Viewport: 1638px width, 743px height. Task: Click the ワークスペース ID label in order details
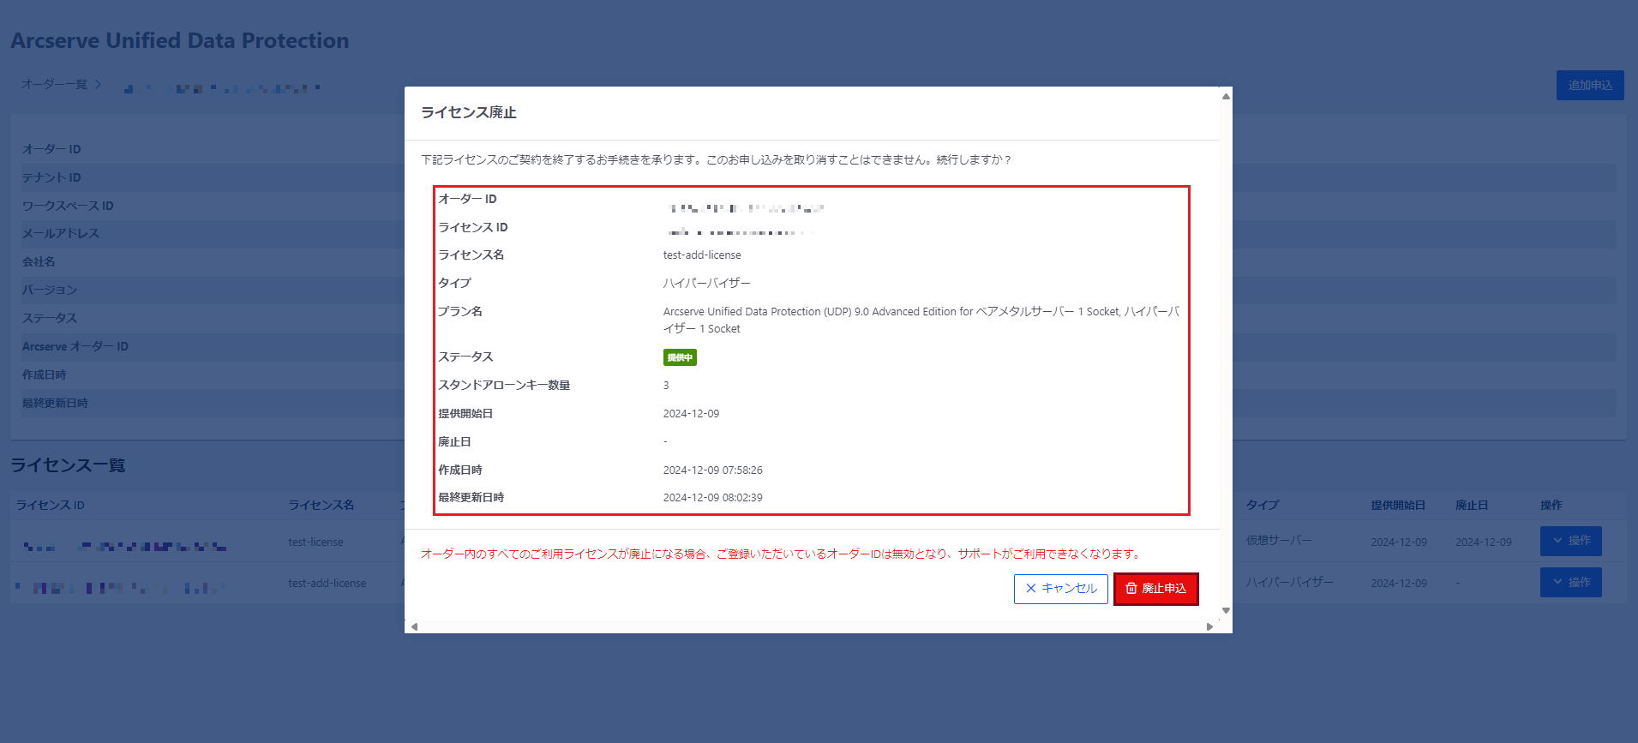(68, 206)
